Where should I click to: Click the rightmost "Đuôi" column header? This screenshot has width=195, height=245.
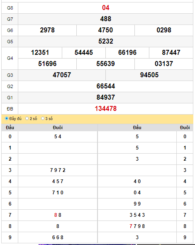click(185, 127)
